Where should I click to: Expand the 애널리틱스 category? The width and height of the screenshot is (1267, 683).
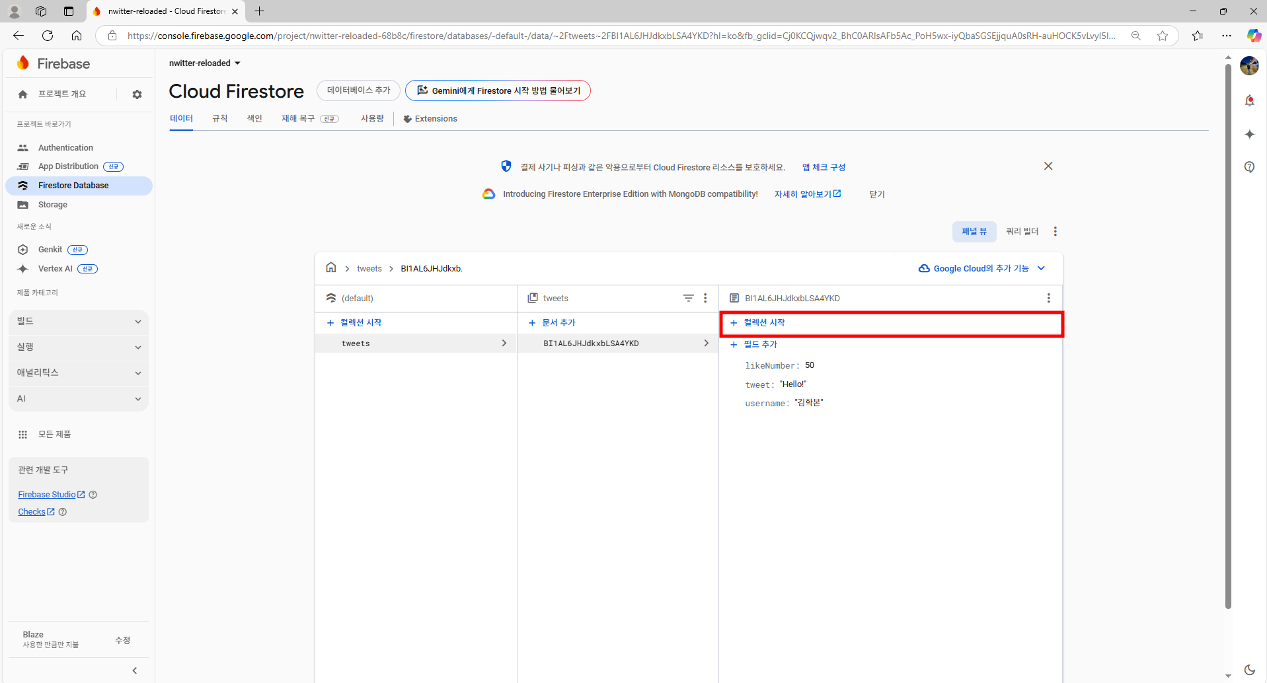click(x=79, y=373)
